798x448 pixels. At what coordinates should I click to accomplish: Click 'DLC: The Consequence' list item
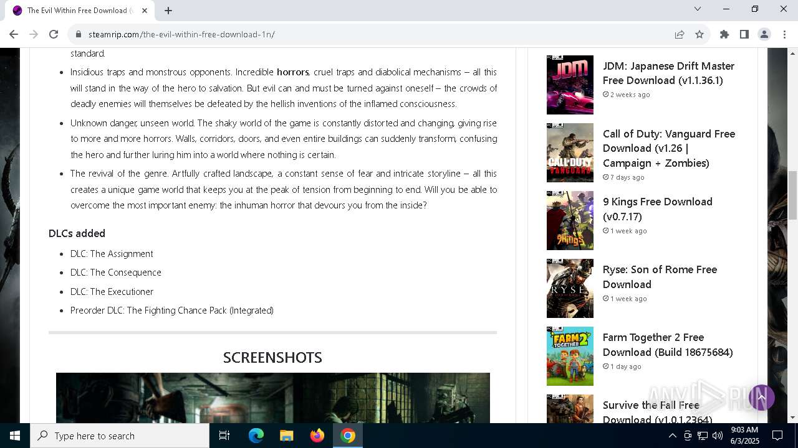coord(116,273)
